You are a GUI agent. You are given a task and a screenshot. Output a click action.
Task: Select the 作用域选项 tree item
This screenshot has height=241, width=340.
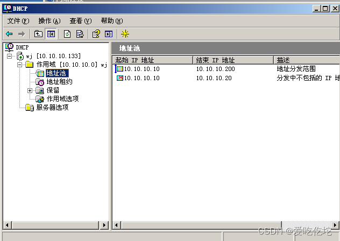[x=62, y=99]
